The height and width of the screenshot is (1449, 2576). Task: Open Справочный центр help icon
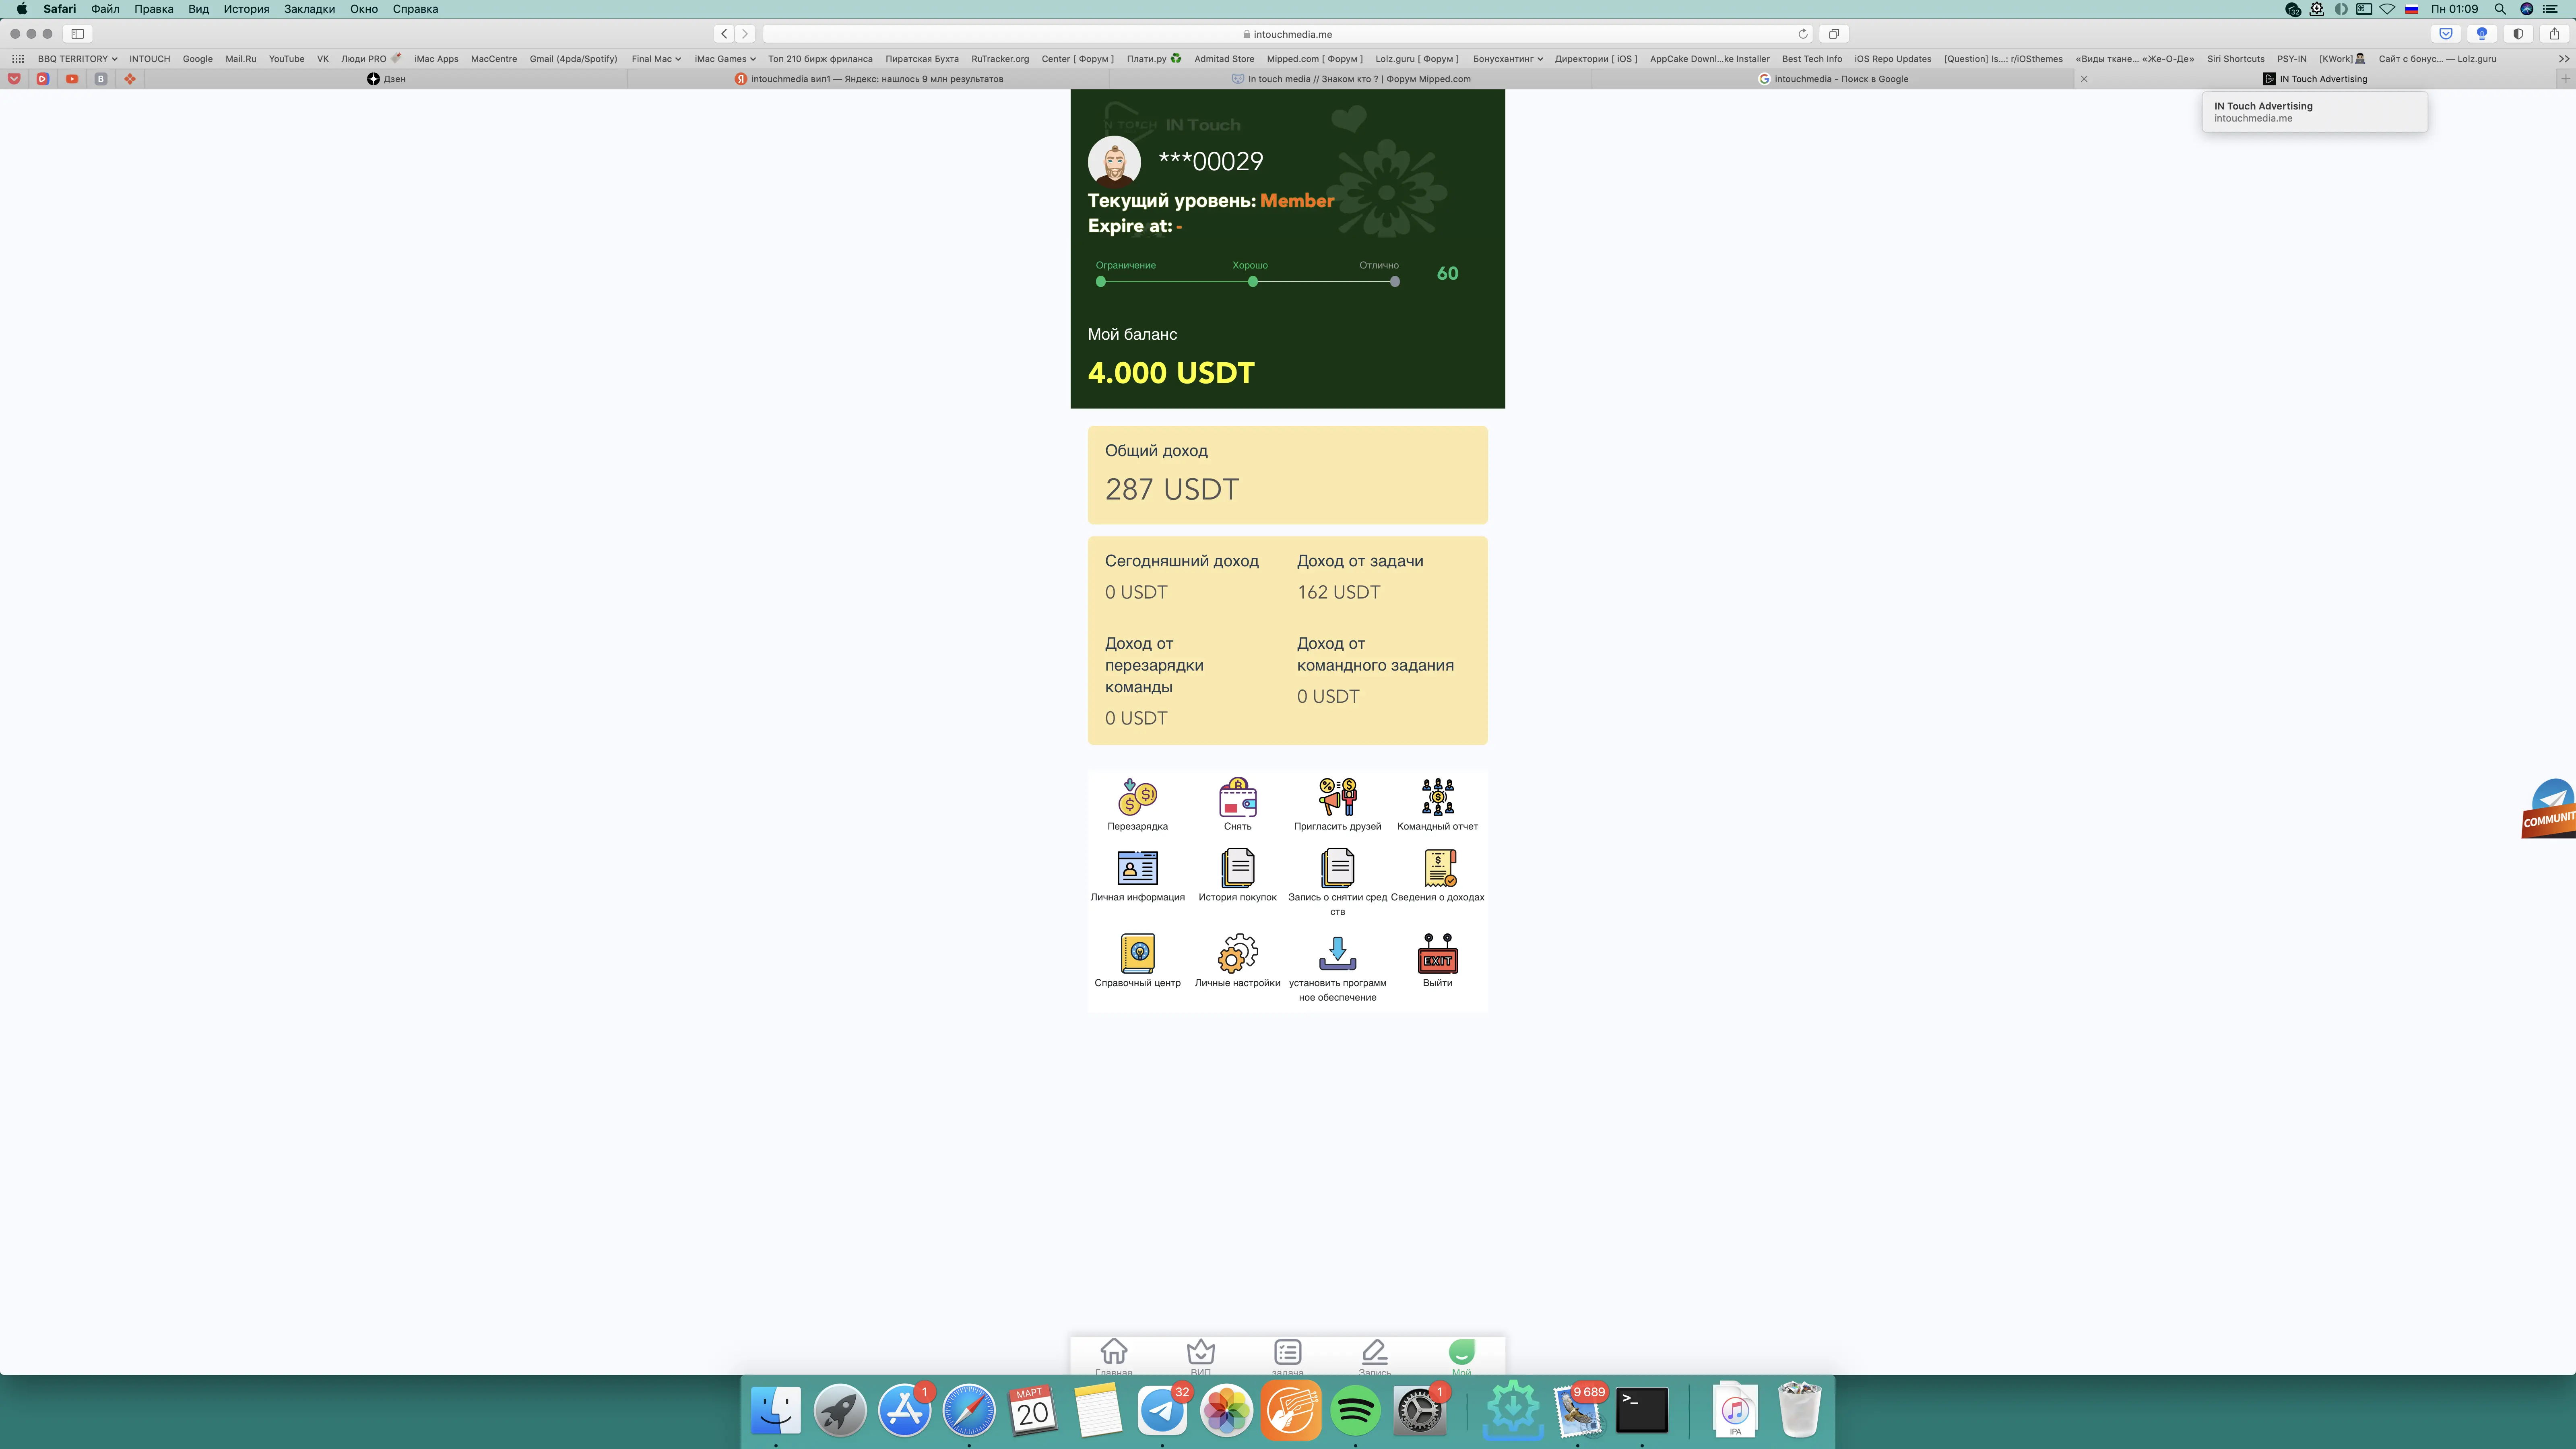click(1137, 953)
